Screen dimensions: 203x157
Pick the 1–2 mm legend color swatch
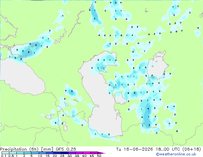click(x=20, y=153)
